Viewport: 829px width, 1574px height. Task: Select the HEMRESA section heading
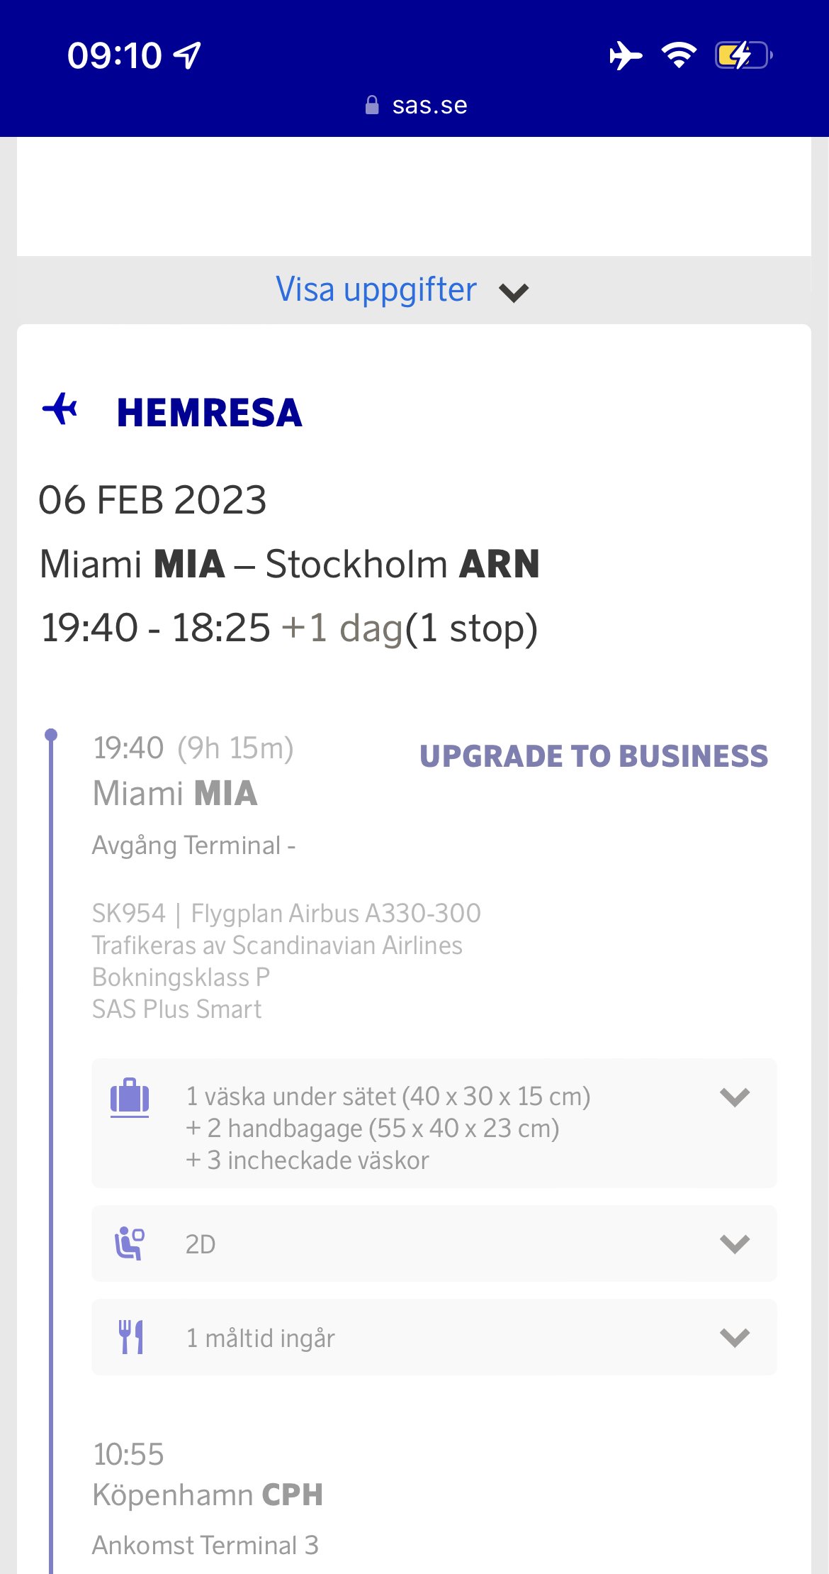pyautogui.click(x=209, y=413)
